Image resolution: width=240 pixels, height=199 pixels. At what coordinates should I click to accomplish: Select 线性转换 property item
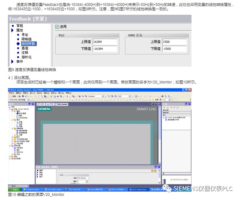(29, 44)
